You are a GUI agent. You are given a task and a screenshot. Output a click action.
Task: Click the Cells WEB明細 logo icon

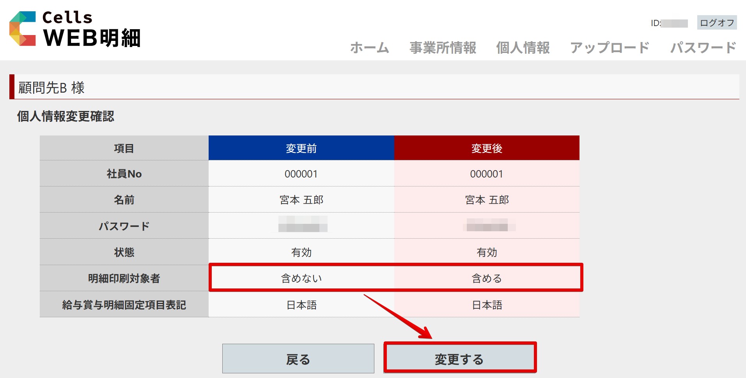coord(23,28)
